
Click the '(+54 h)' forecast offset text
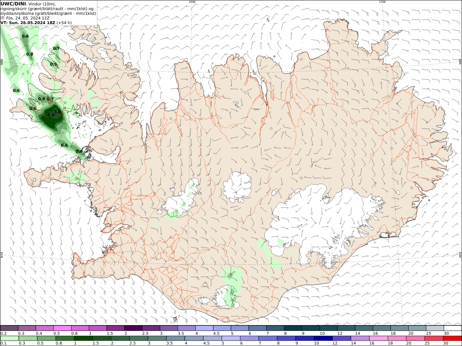point(64,22)
